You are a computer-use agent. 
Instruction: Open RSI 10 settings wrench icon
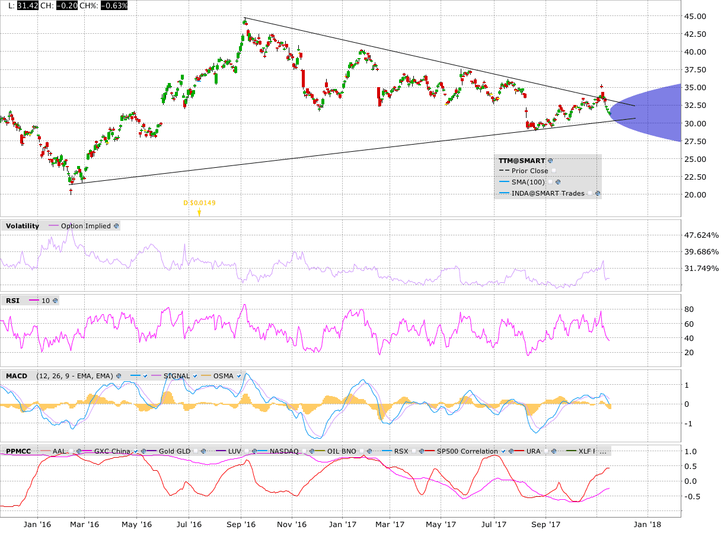(55, 301)
